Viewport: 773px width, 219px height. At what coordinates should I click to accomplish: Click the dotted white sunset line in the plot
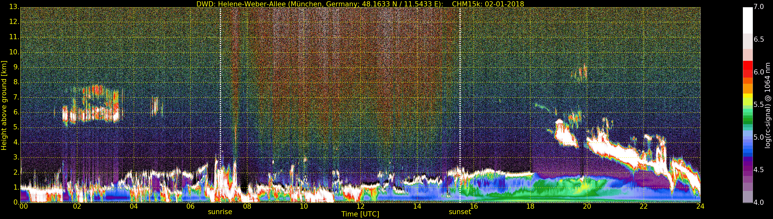460,105
